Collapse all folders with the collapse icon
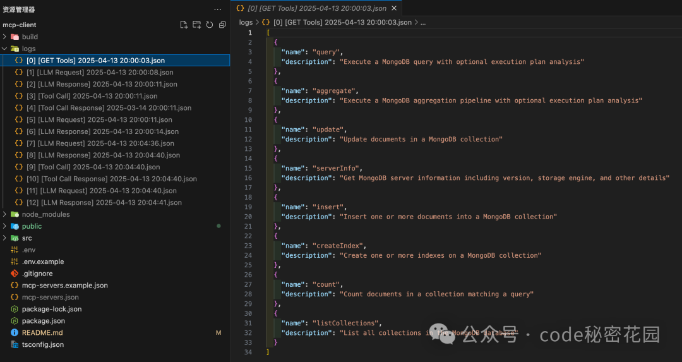 [x=222, y=25]
